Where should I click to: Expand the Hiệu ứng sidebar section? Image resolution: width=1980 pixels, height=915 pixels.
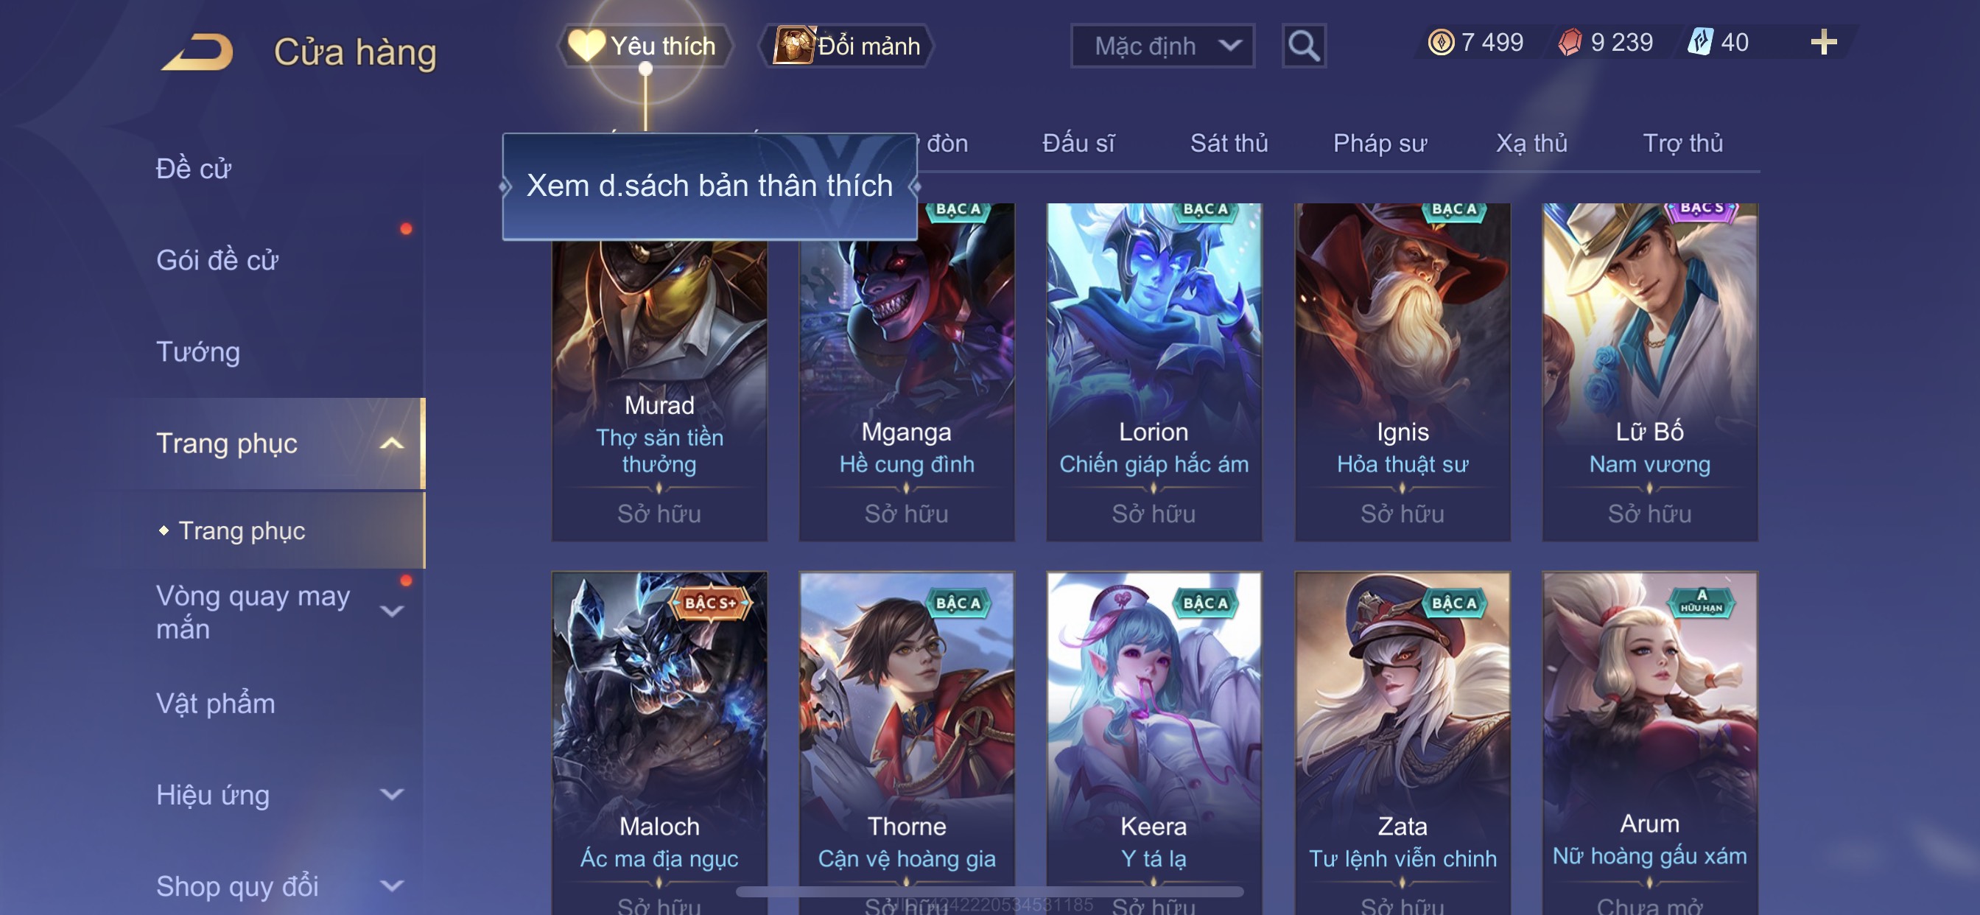tap(392, 795)
